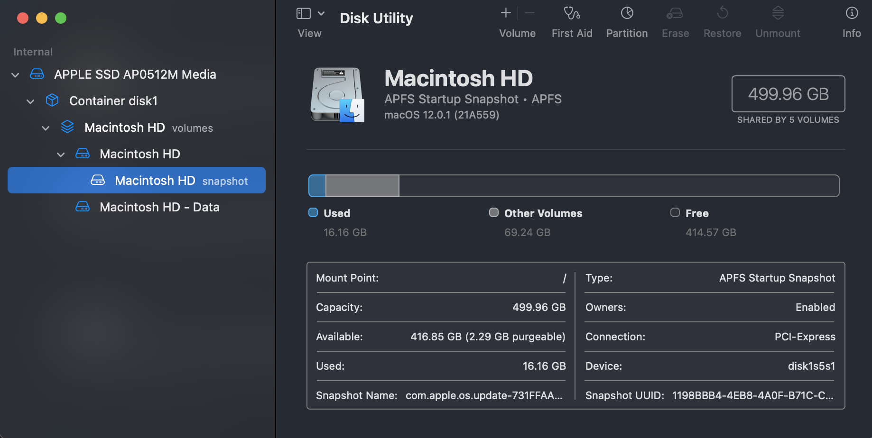872x438 pixels.
Task: Click the Available 416.85 GB value
Action: pyautogui.click(x=488, y=337)
